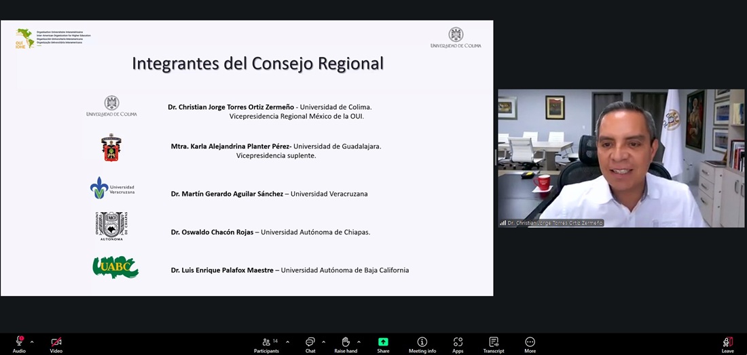Screen dimensions: 747x355
Task: Show the Transcript panel
Action: coord(494,343)
